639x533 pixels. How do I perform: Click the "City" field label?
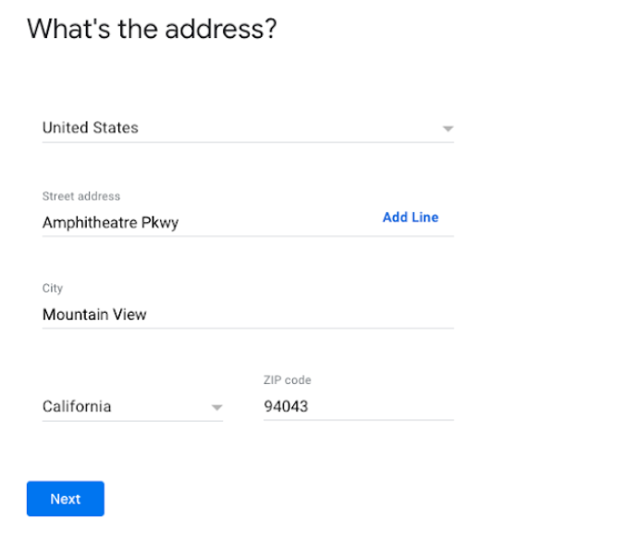[x=53, y=289]
